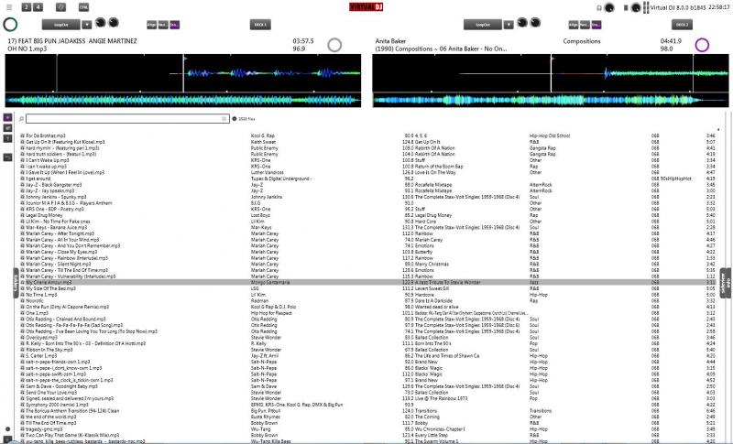Select the purple browser sidebar icon
The width and height of the screenshot is (733, 444).
[8, 117]
